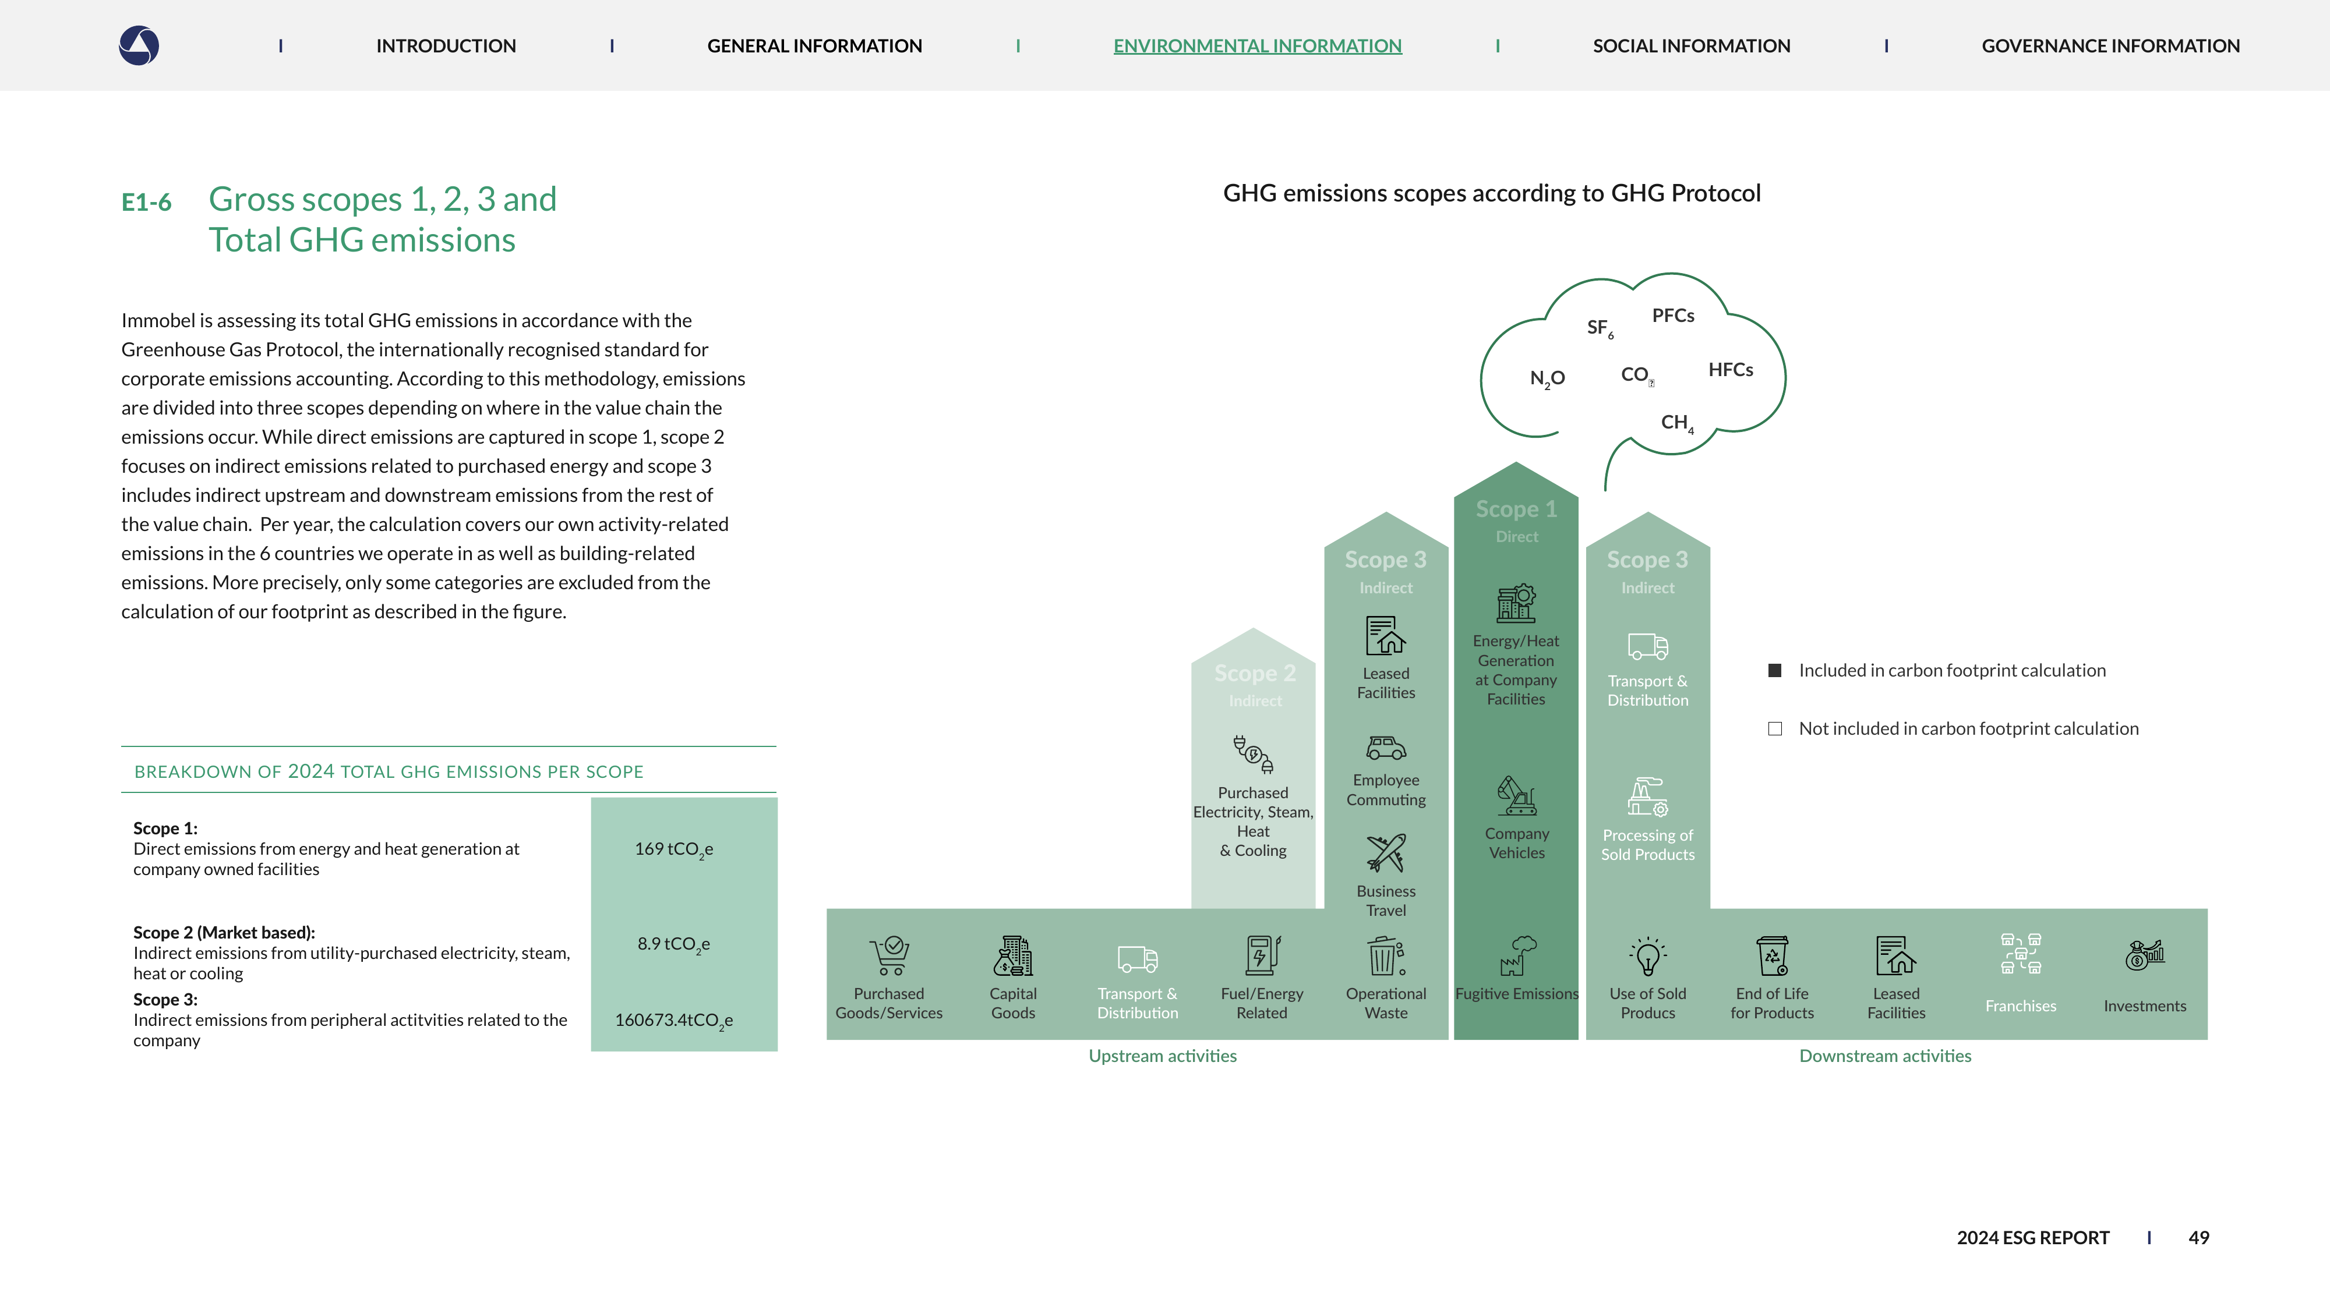Viewport: 2330px width, 1310px height.
Task: Click the Purchased Goods/Services cart icon
Action: pos(889,955)
